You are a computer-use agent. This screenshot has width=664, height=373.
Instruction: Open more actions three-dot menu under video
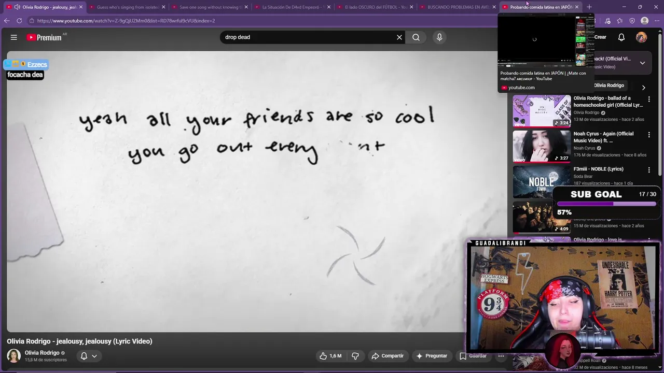coord(501,356)
